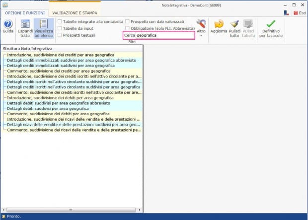Screen dimensions: 308x220
Task: Click the Esci exit icon
Action: pyautogui.click(x=296, y=13)
